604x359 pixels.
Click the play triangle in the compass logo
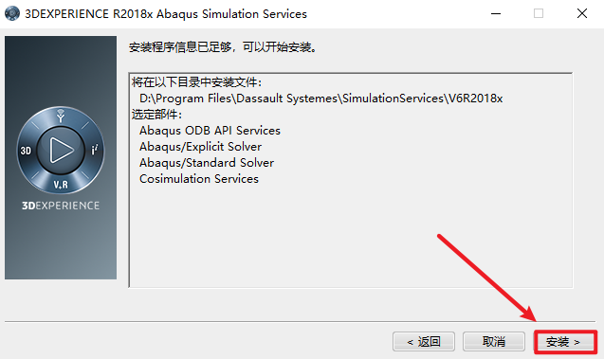point(62,150)
